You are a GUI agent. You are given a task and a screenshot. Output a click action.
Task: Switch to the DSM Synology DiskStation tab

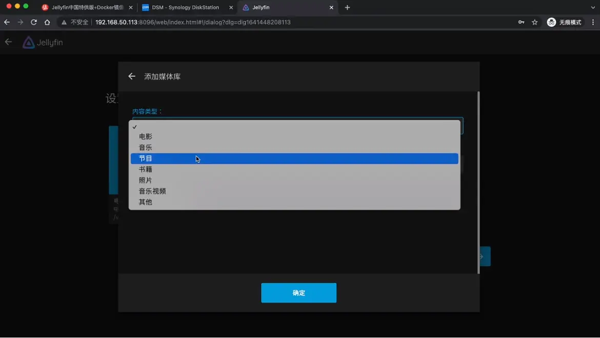pyautogui.click(x=185, y=7)
